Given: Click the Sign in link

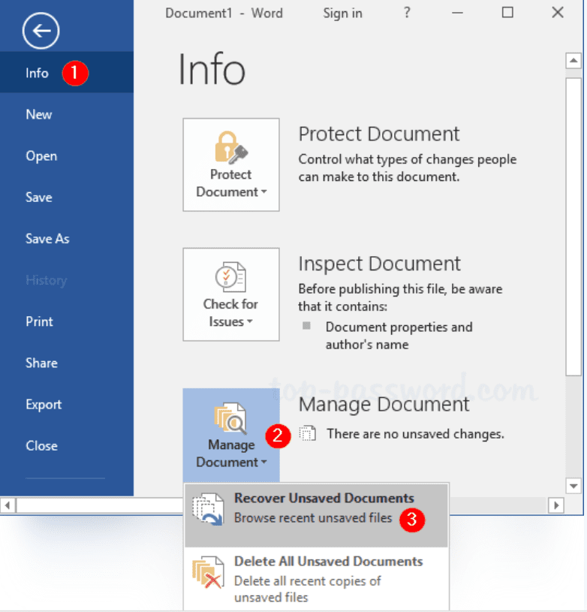Looking at the screenshot, I should coord(342,13).
